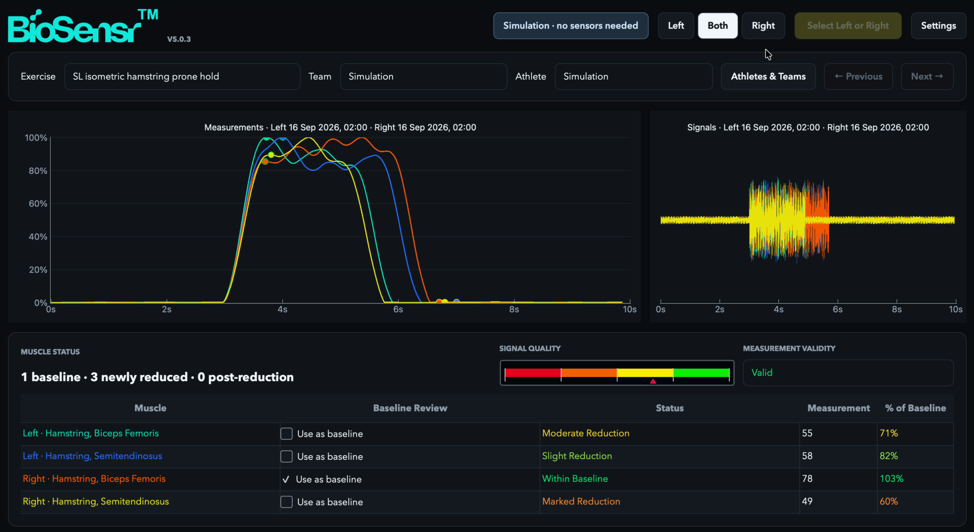Click the Status column header

pos(670,408)
